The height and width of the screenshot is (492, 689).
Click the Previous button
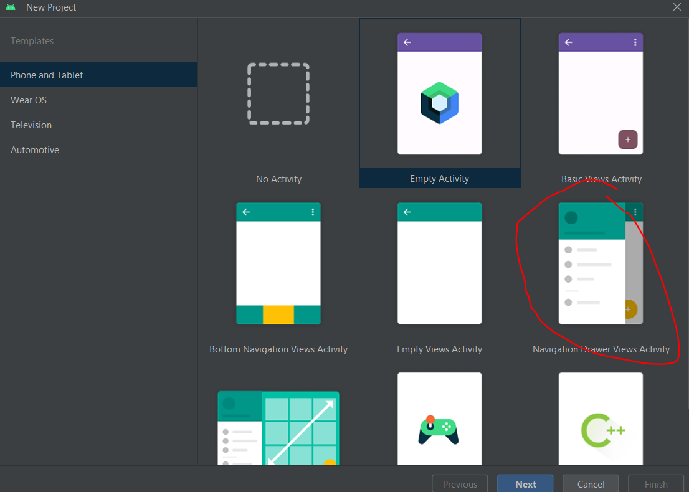[460, 484]
